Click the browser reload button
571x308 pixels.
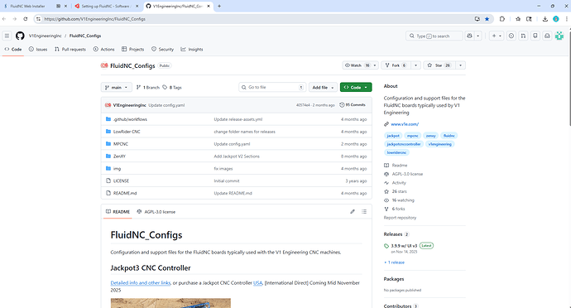click(25, 19)
